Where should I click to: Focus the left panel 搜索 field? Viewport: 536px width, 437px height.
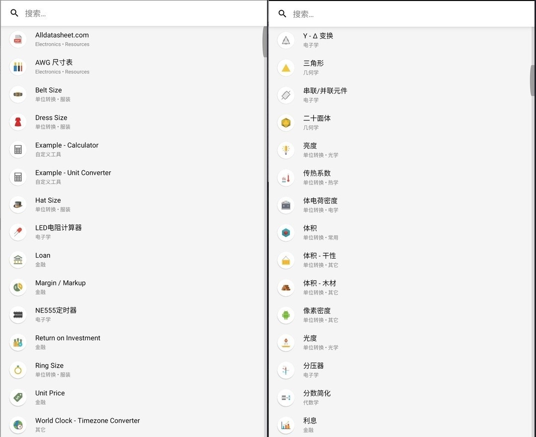pos(134,13)
